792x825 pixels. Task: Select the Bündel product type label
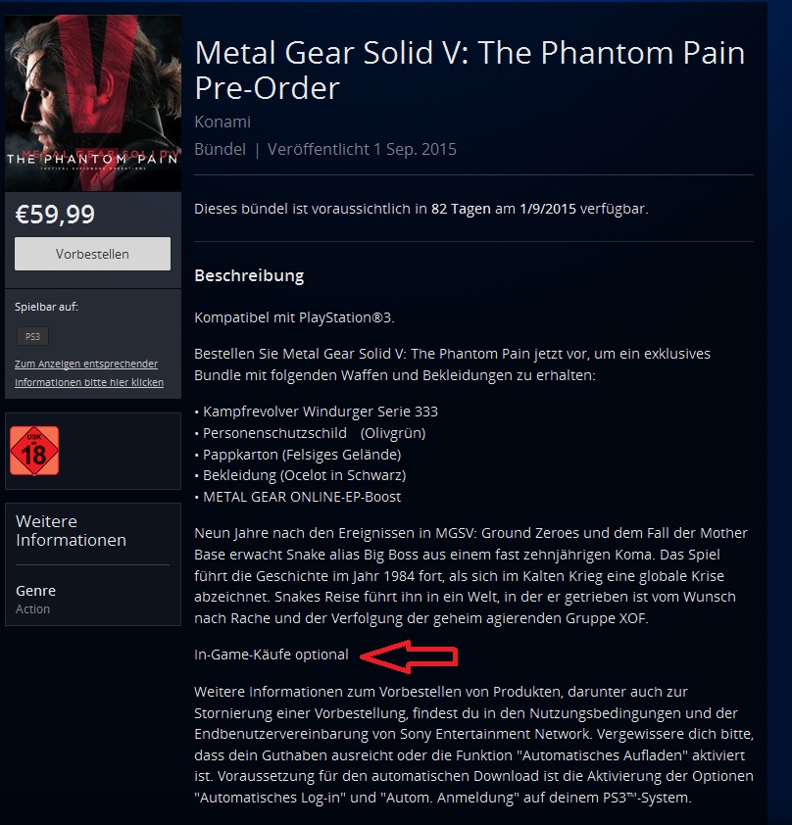220,150
